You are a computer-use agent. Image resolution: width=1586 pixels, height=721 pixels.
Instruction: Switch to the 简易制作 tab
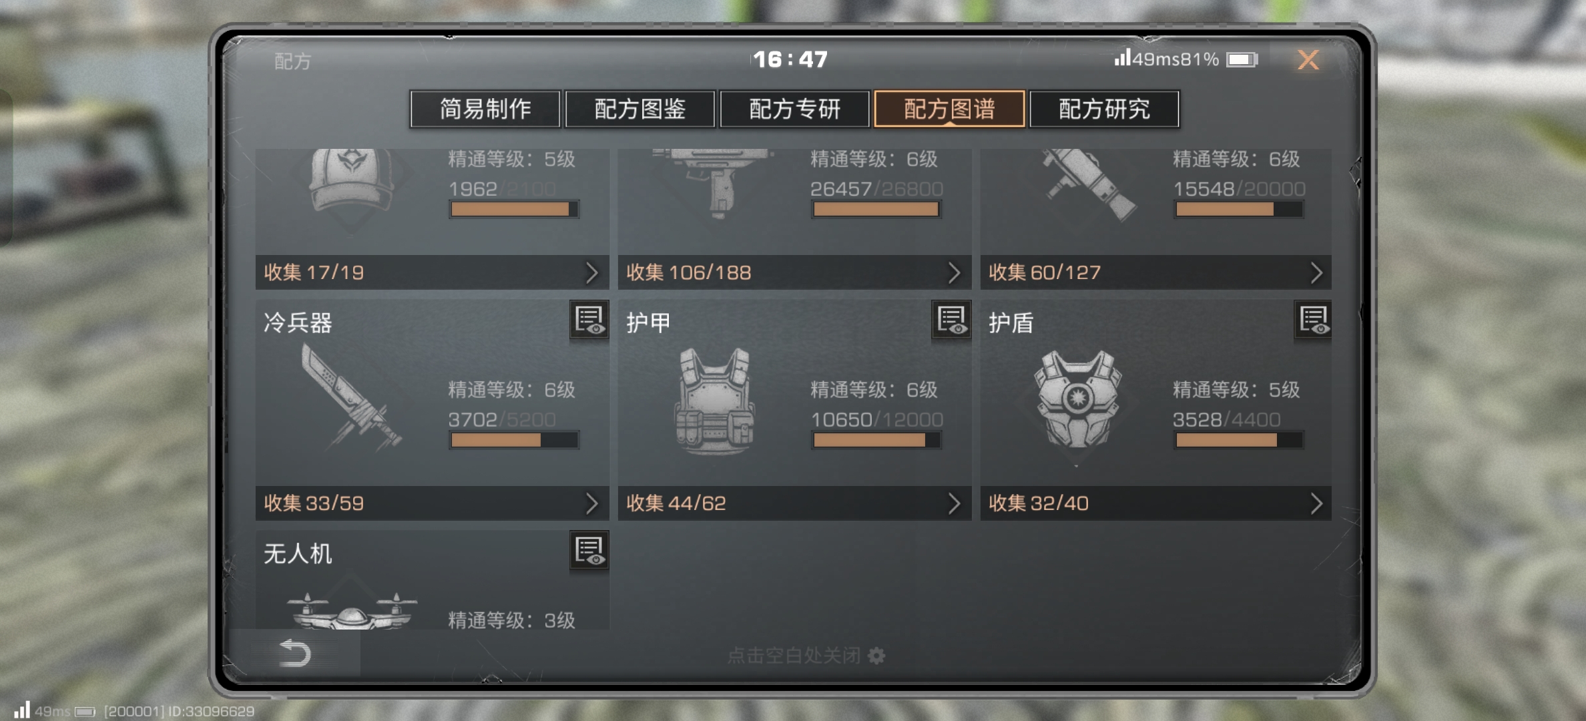click(485, 109)
